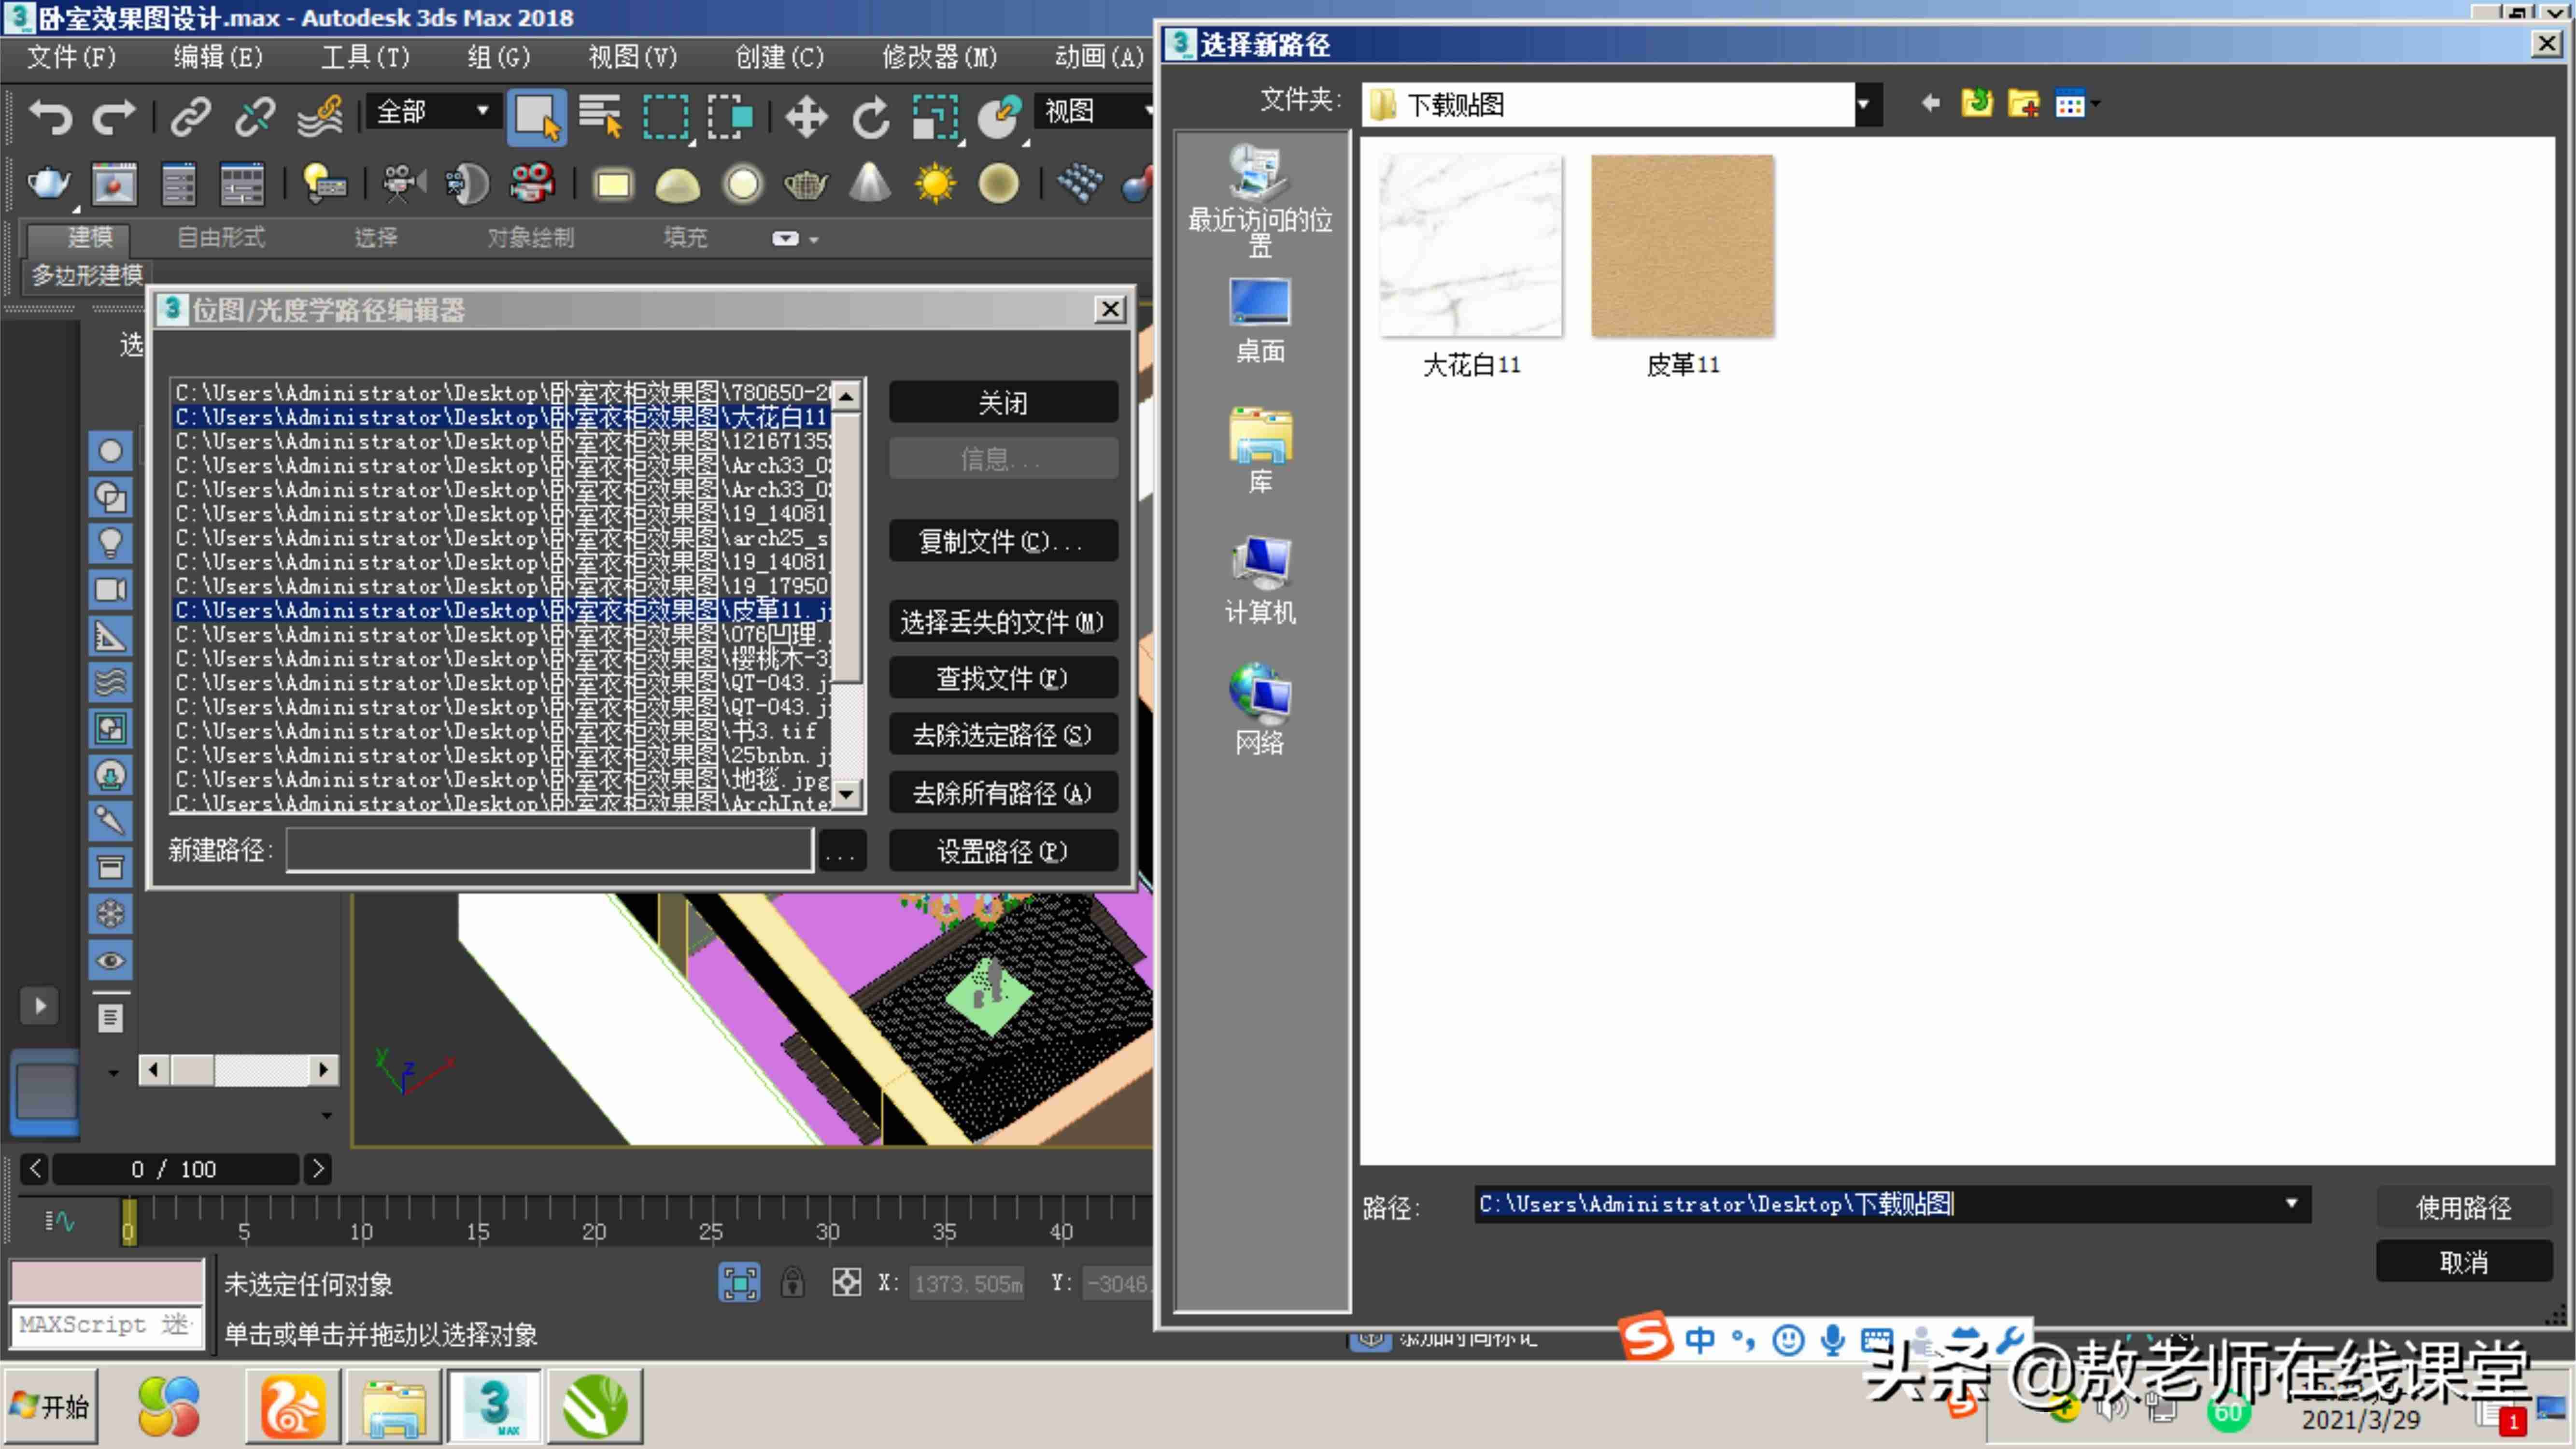Select the Select and Move tool
This screenshot has width=2576, height=1449.
pyautogui.click(x=806, y=117)
